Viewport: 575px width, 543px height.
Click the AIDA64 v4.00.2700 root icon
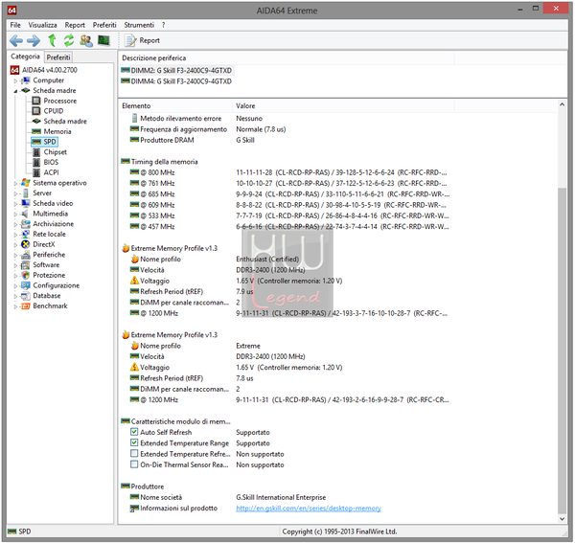[14, 70]
